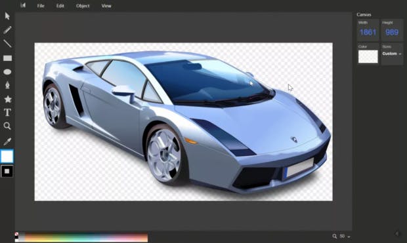Pick the Eyedropper tool

[7, 141]
